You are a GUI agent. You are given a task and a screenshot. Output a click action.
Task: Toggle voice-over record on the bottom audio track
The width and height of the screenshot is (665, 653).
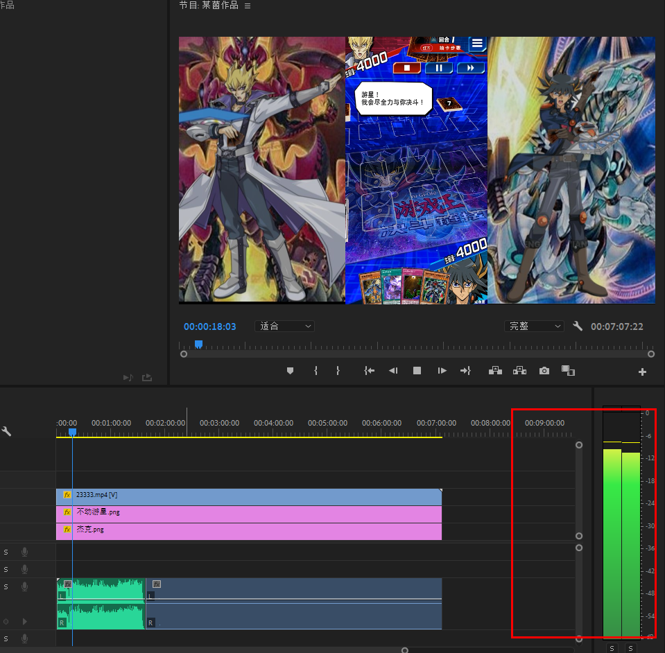(24, 638)
